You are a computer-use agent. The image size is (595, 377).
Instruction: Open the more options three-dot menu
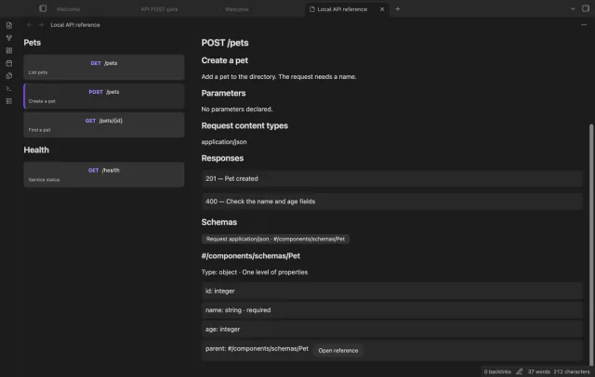[x=584, y=25]
